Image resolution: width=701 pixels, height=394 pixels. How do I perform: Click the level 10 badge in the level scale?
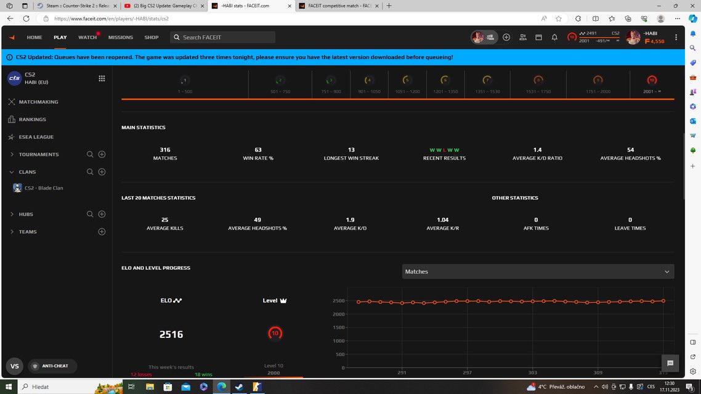(652, 81)
